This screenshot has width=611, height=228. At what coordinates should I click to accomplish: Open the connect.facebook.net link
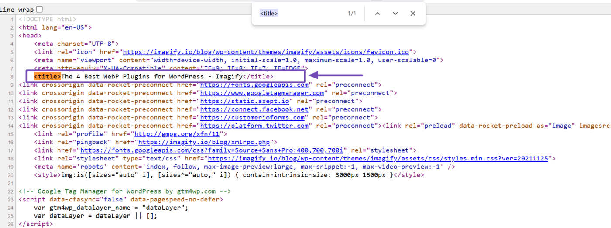[x=254, y=109]
